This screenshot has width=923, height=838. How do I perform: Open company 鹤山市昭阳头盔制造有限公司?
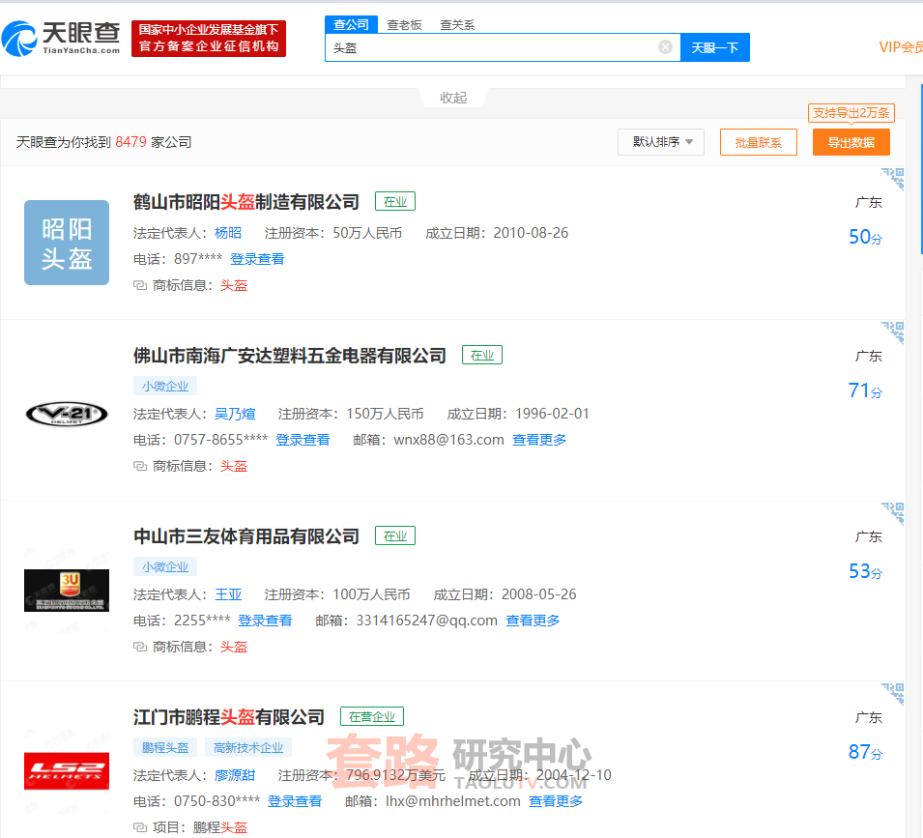point(246,202)
